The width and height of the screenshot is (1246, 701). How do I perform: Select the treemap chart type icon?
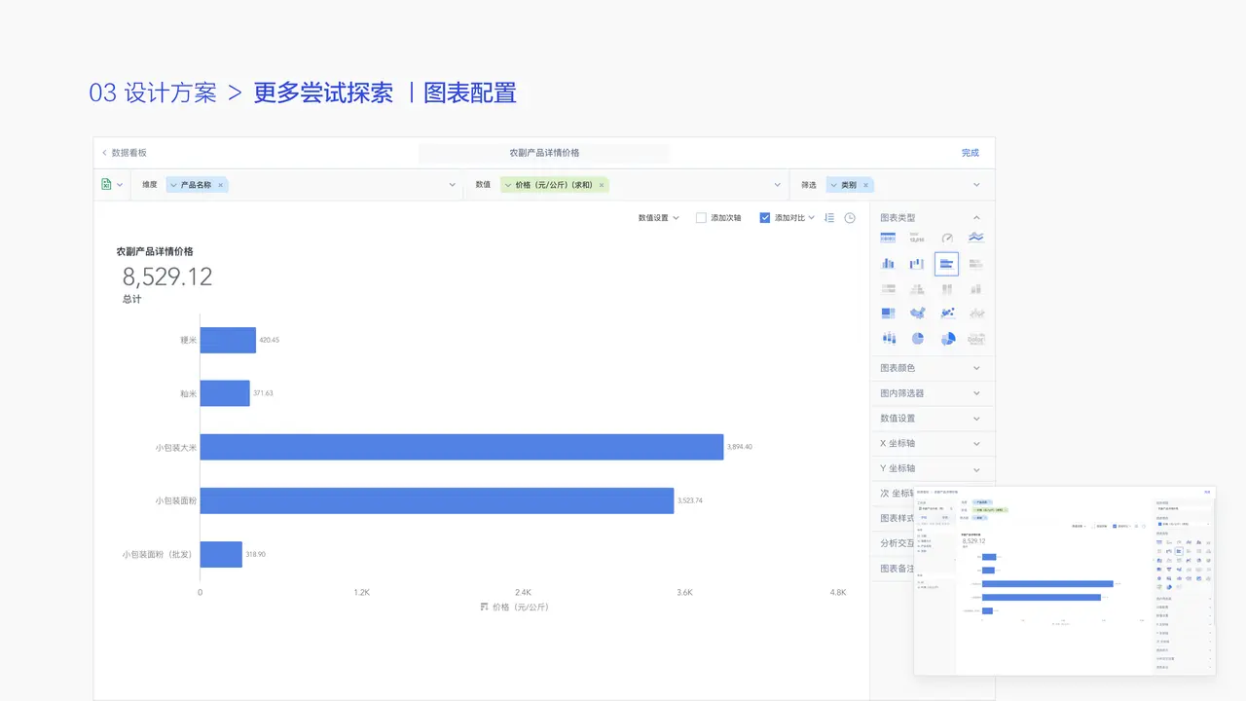888,314
